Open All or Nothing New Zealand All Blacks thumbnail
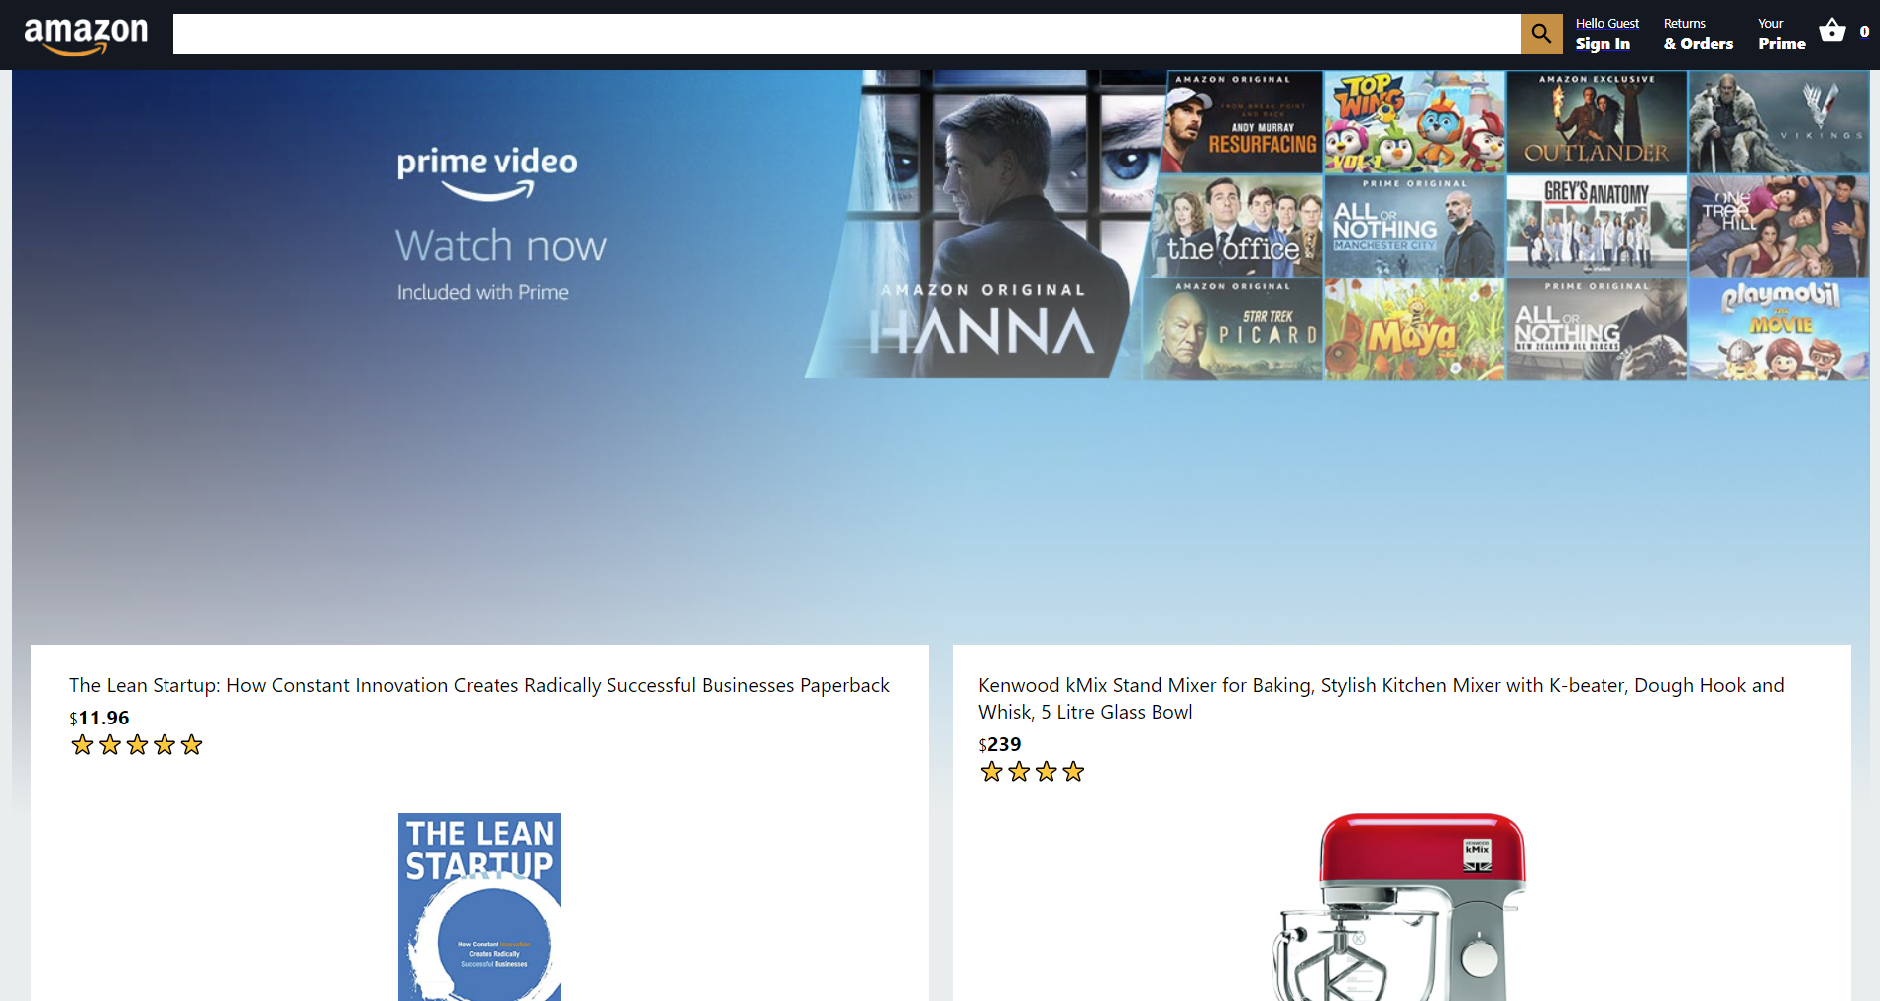 (1597, 329)
